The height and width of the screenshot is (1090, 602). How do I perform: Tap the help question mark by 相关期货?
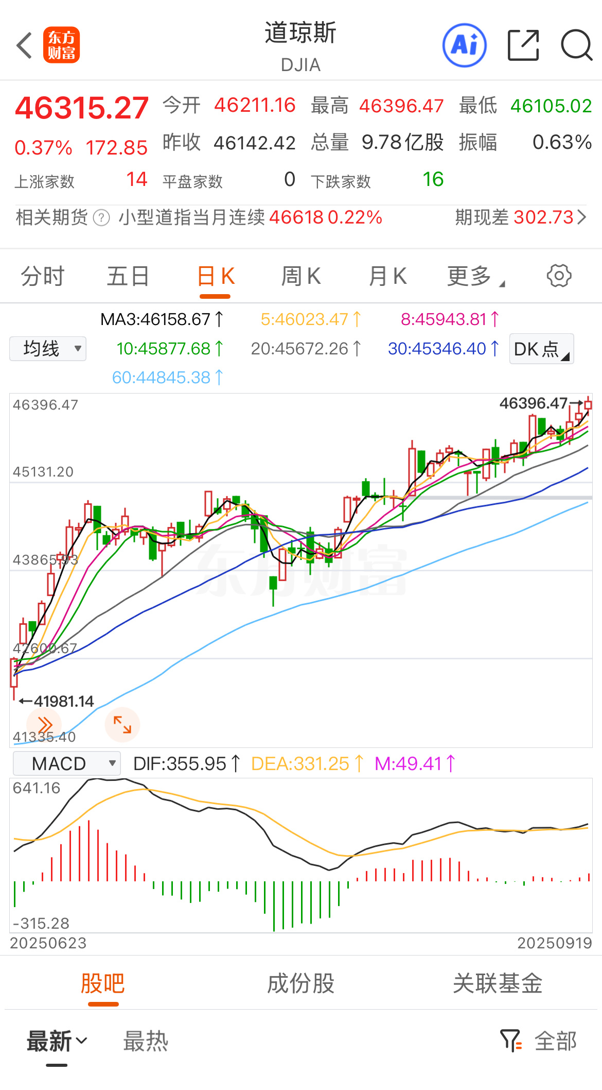tap(101, 218)
